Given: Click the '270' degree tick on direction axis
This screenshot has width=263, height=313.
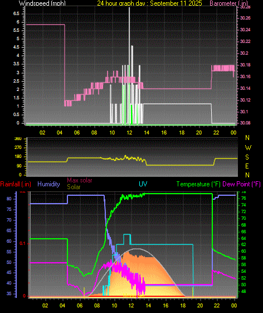Looking at the screenshot, I should [x=18, y=148].
